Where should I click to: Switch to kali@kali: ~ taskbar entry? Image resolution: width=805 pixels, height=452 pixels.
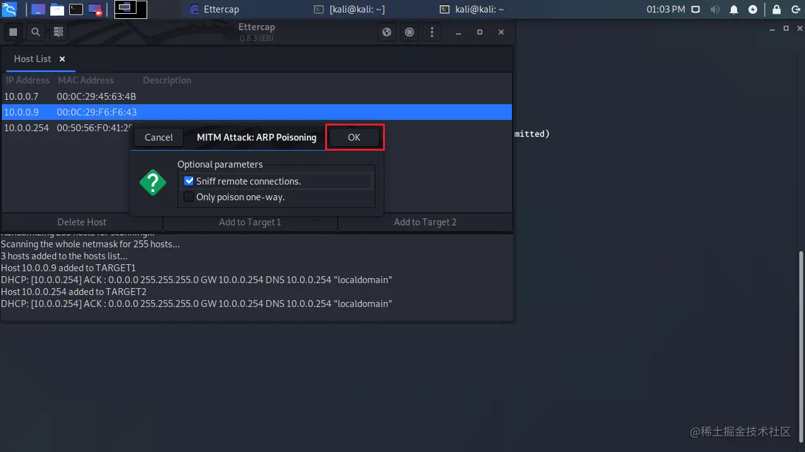(x=472, y=9)
